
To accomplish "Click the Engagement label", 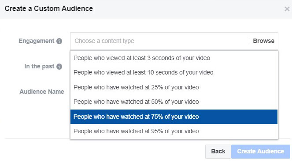I will tap(36, 41).
